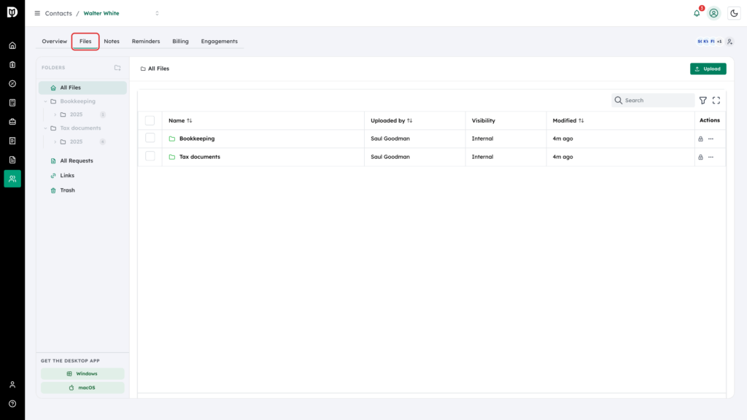Go back to Contacts in the breadcrumb
747x420 pixels.
tap(58, 13)
